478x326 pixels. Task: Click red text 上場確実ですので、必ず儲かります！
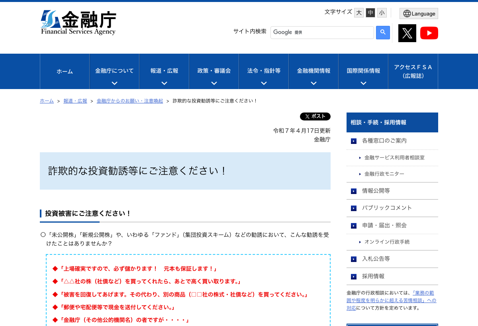135,269
